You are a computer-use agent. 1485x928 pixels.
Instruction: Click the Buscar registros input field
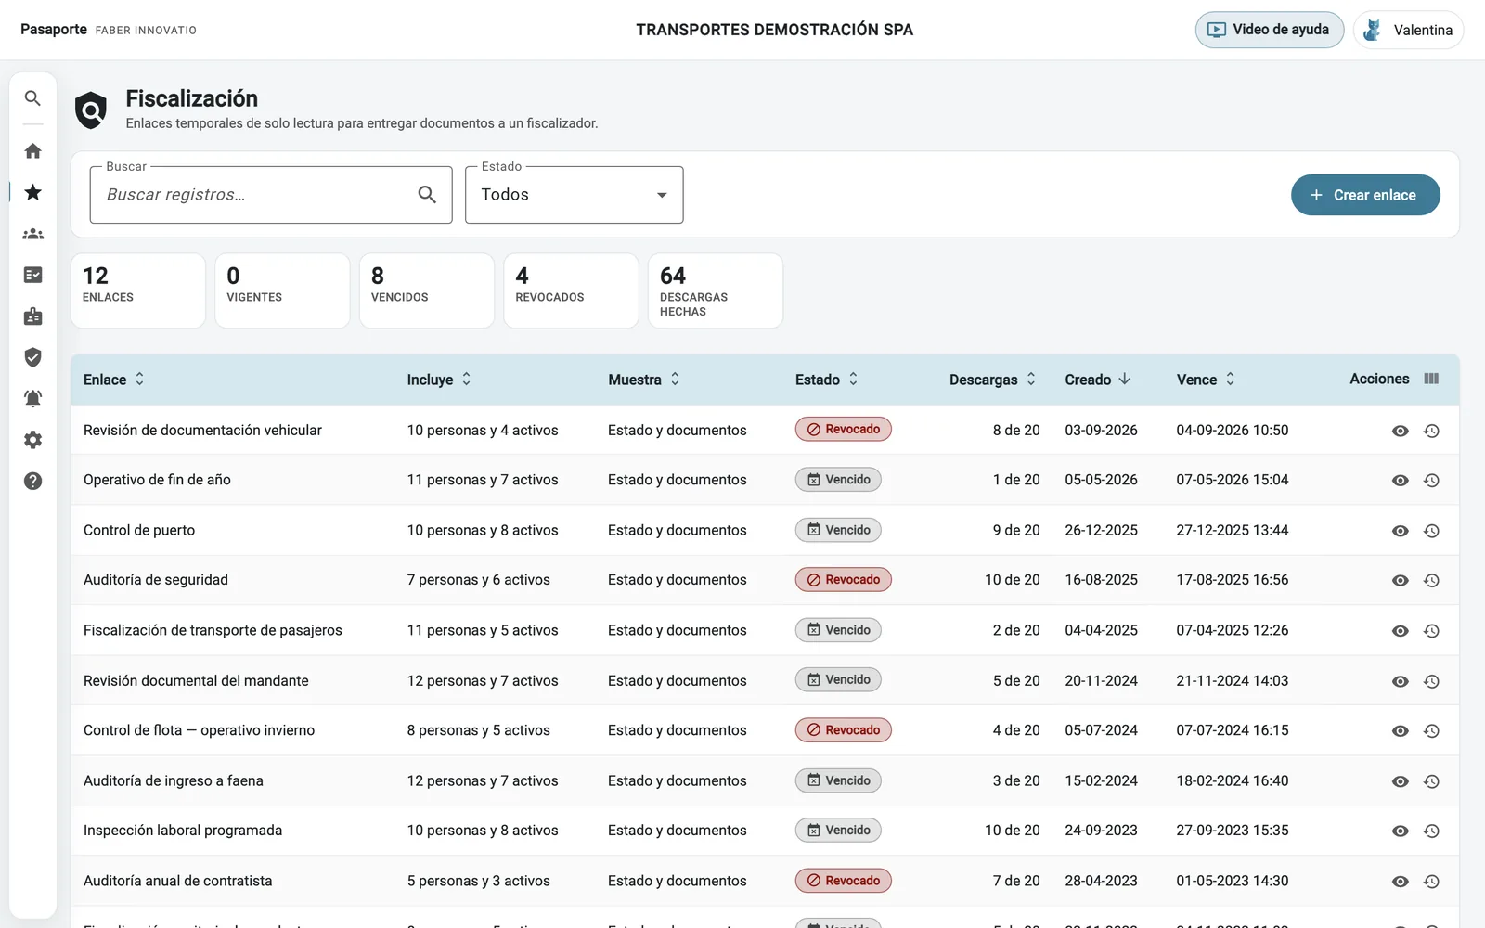point(271,195)
